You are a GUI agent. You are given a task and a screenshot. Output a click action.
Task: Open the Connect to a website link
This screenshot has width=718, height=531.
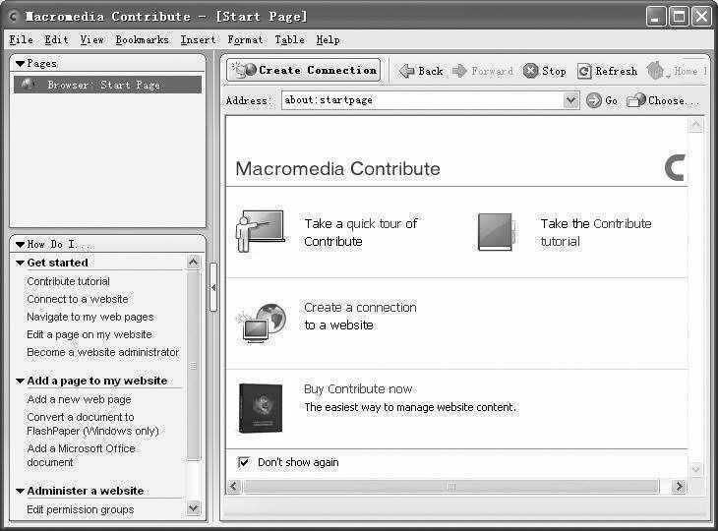[78, 299]
